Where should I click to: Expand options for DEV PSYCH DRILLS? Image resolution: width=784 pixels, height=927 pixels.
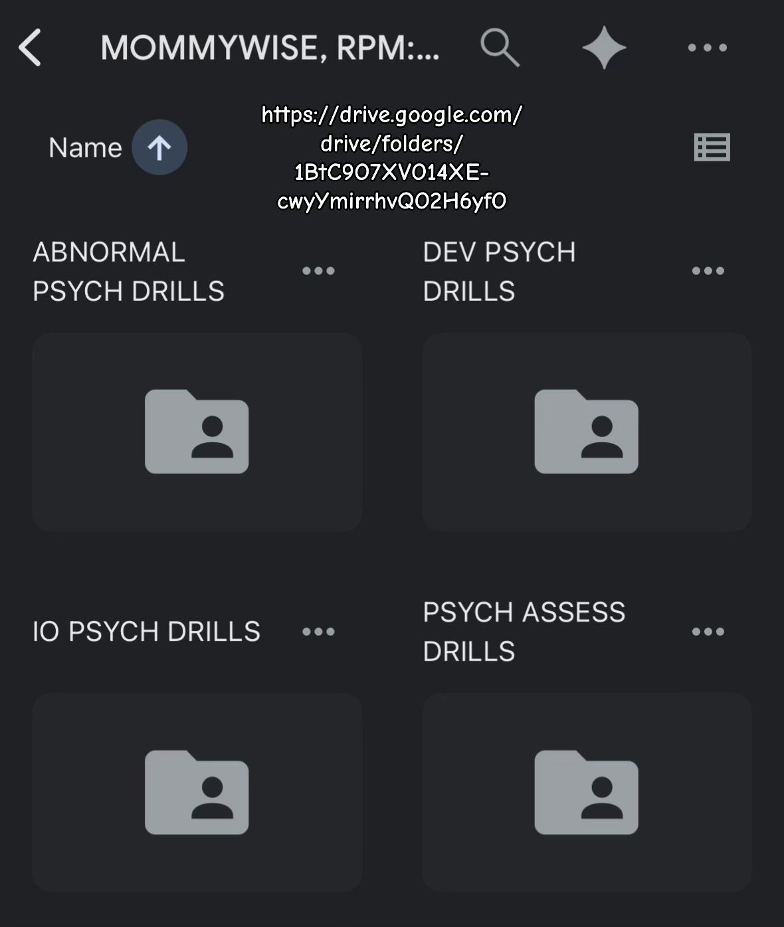pyautogui.click(x=708, y=271)
